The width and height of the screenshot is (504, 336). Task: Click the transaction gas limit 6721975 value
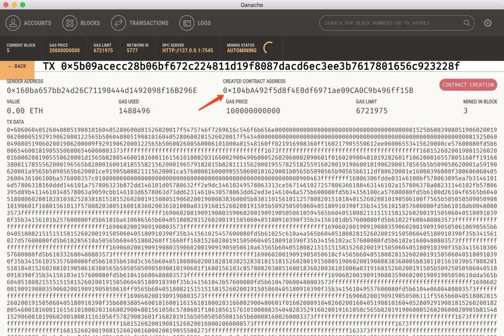(371, 111)
